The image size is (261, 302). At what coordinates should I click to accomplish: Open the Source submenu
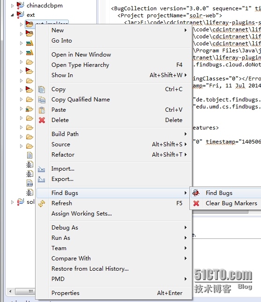(121, 144)
